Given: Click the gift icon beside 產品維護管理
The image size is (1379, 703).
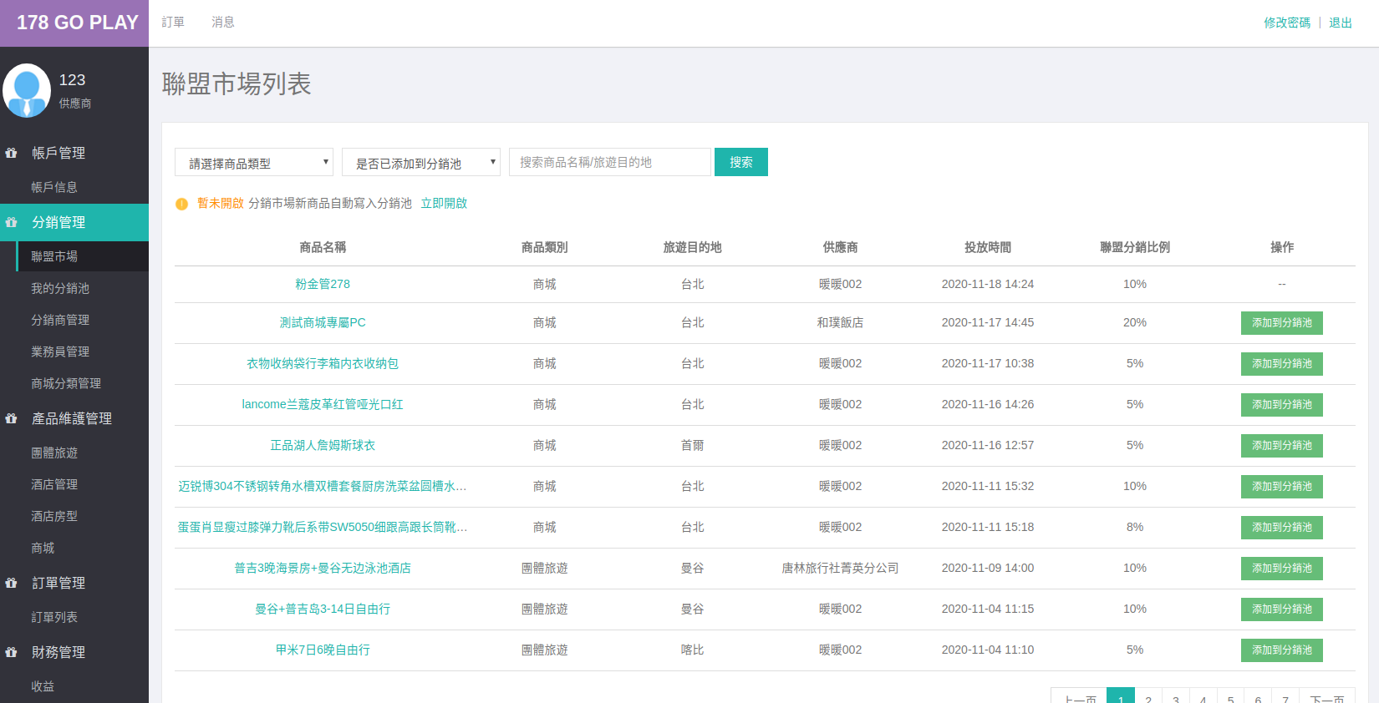Looking at the screenshot, I should pos(12,418).
